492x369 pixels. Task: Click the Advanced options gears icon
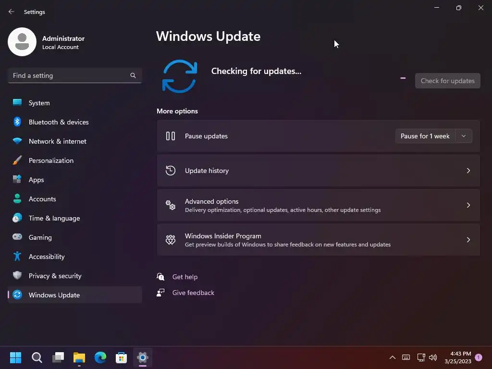coord(171,205)
